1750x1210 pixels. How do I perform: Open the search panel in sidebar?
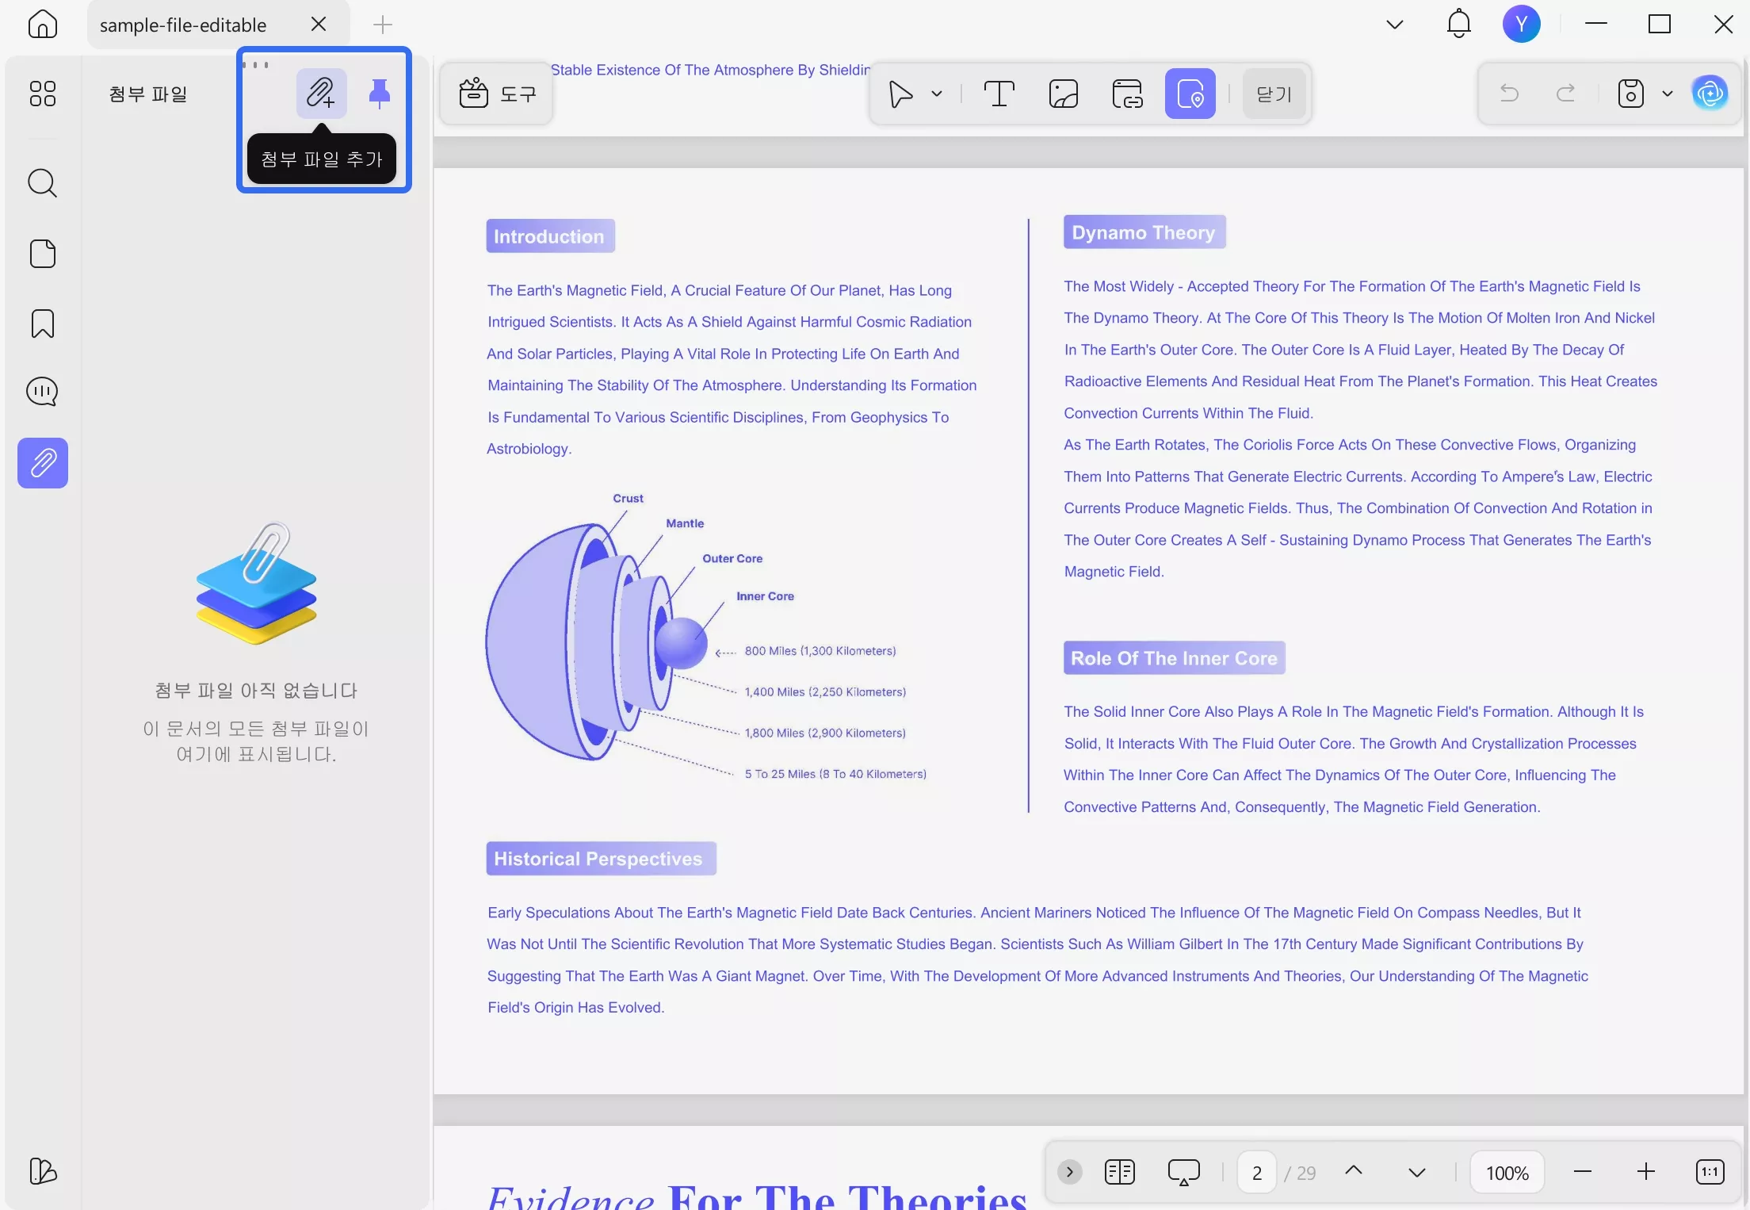43,183
